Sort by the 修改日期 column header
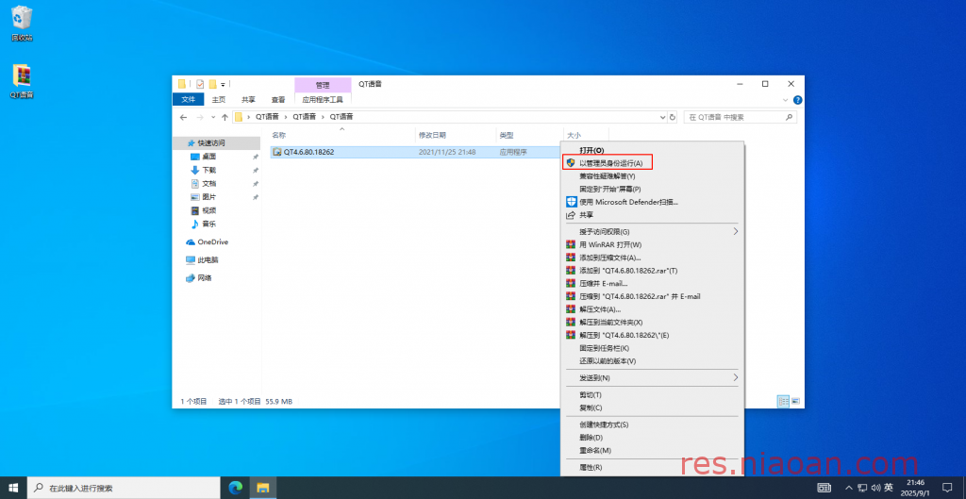This screenshot has width=966, height=499. 456,135
